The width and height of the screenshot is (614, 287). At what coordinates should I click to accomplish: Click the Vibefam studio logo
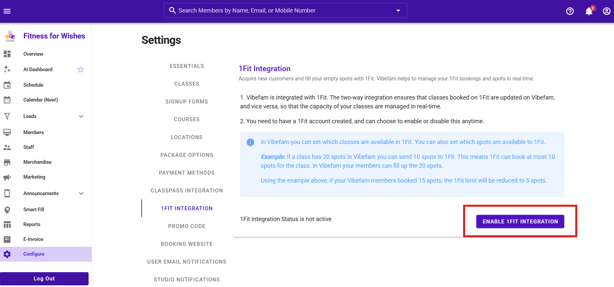(10, 36)
